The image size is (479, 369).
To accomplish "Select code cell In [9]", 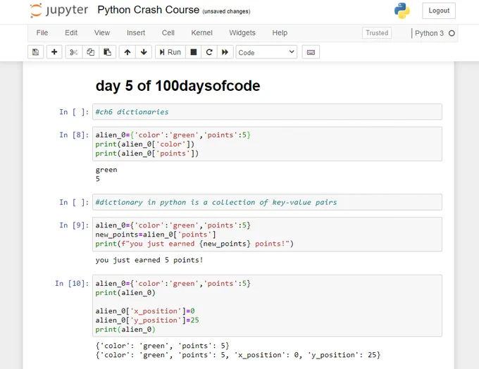I will point(267,234).
